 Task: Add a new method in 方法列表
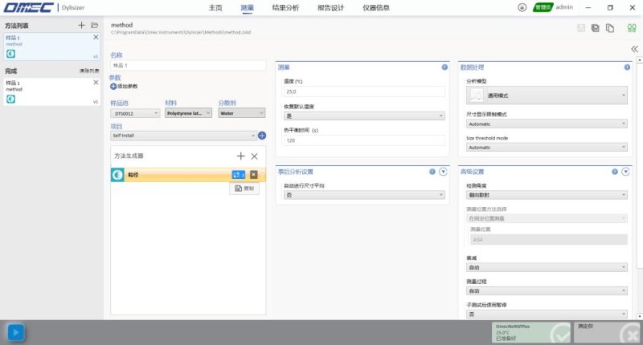click(x=81, y=26)
